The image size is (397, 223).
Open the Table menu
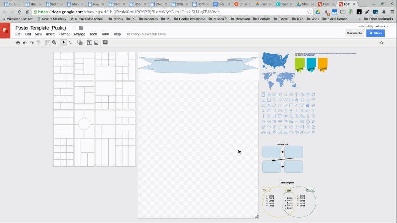106,34
